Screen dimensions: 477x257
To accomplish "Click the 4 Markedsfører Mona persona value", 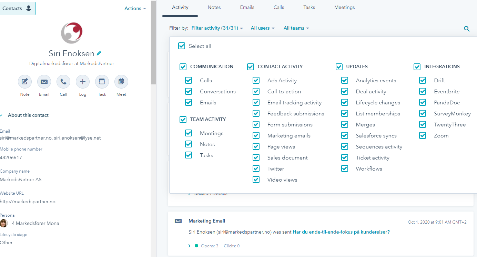I will point(35,223).
